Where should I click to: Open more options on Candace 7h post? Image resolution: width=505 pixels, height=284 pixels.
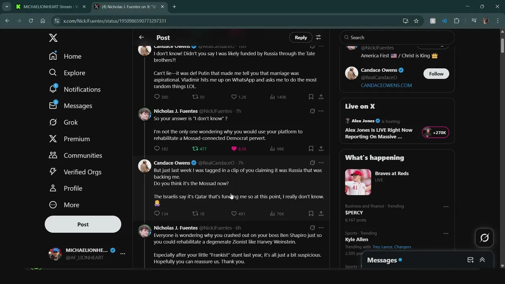click(321, 163)
